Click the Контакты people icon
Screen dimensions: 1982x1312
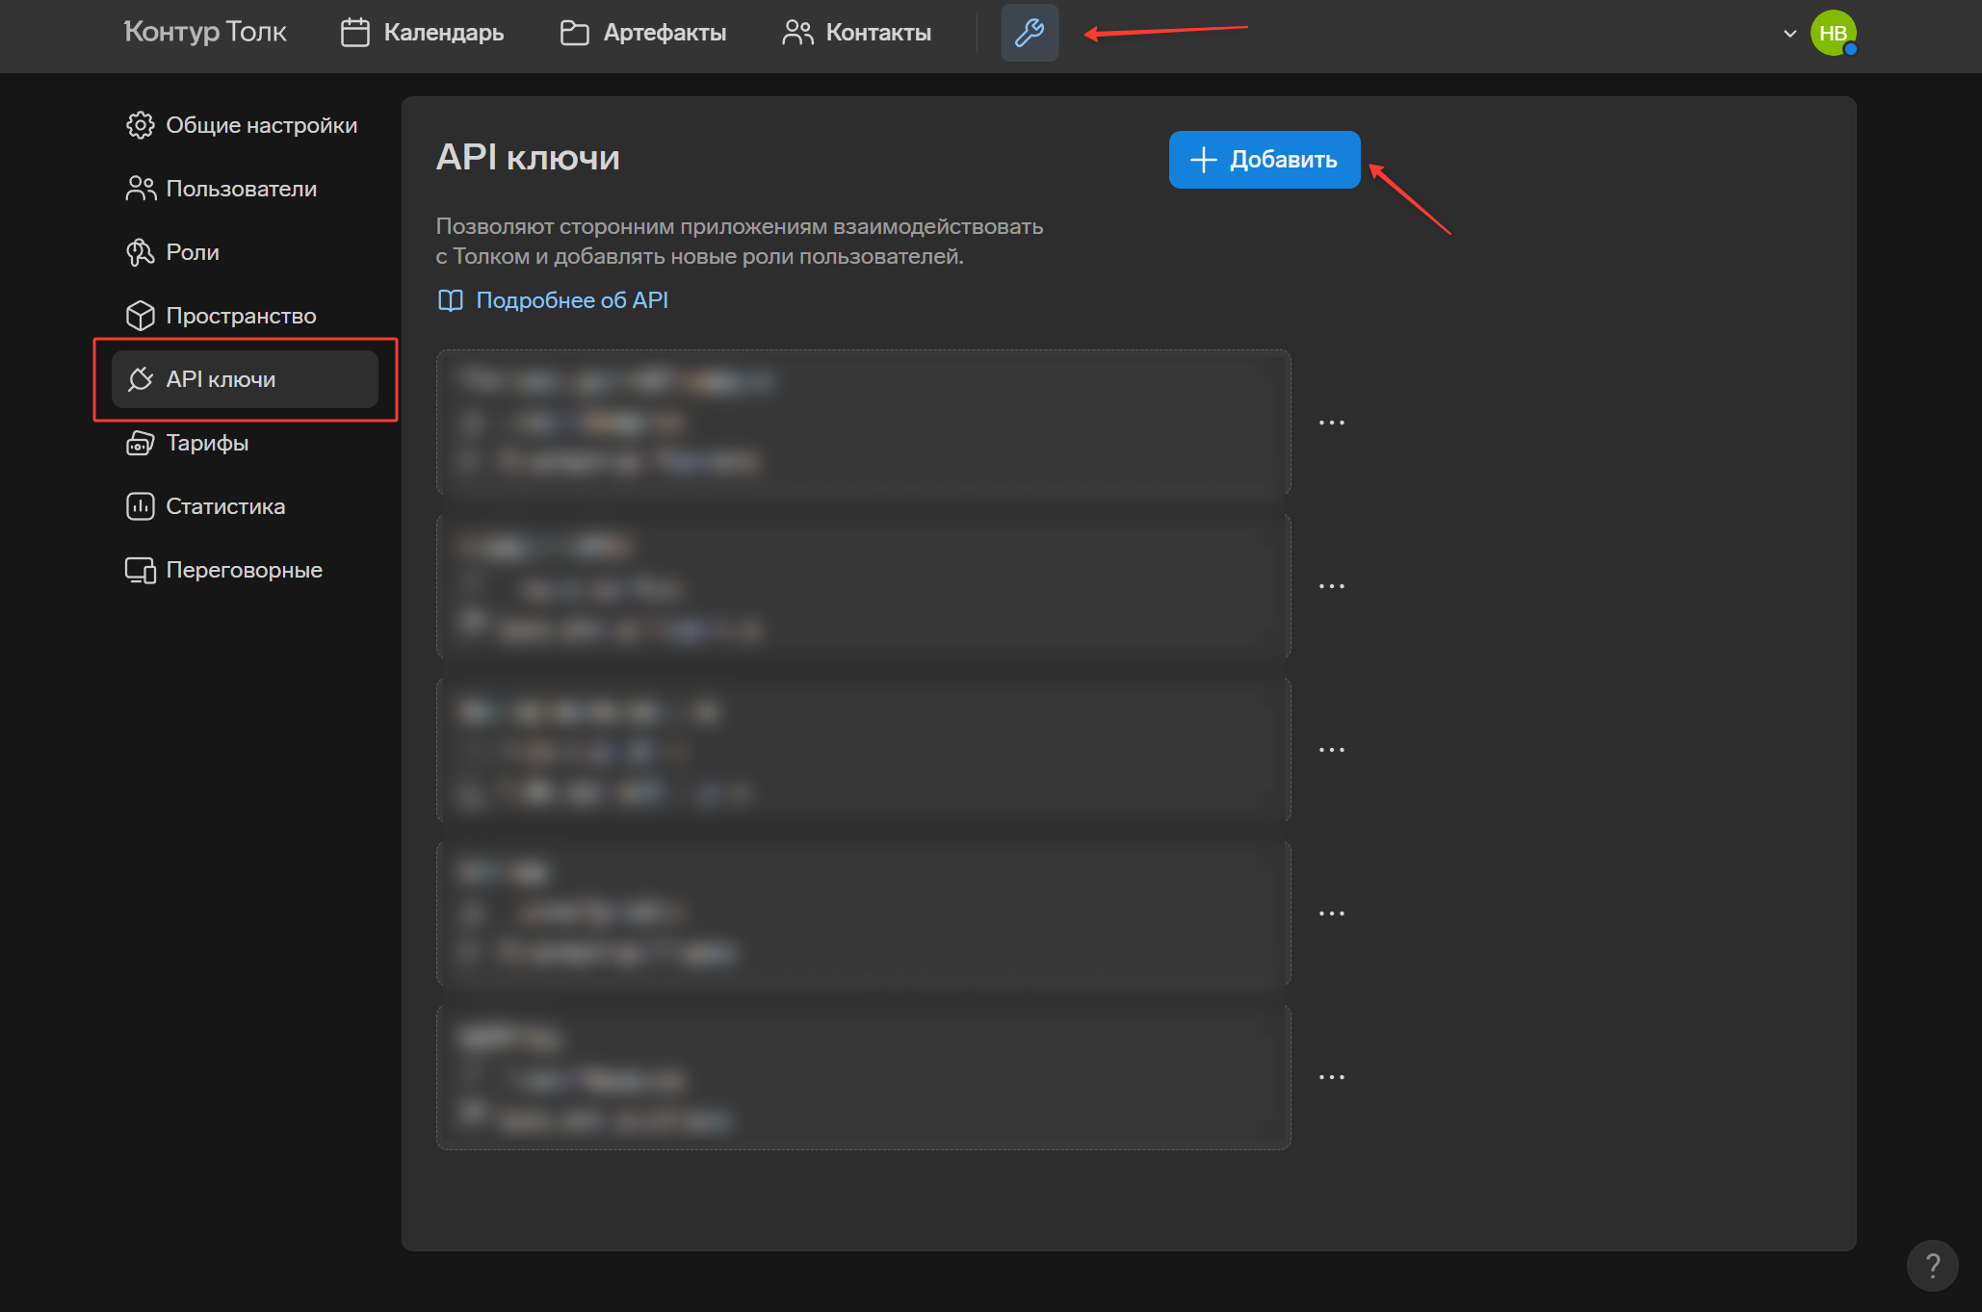[x=797, y=33]
